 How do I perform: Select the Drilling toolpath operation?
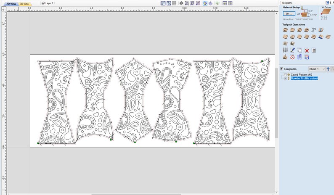(x=300, y=30)
